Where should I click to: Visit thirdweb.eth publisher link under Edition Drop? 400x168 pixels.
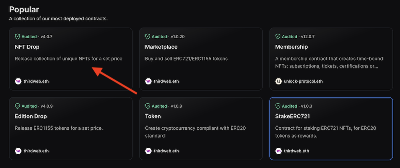point(36,151)
